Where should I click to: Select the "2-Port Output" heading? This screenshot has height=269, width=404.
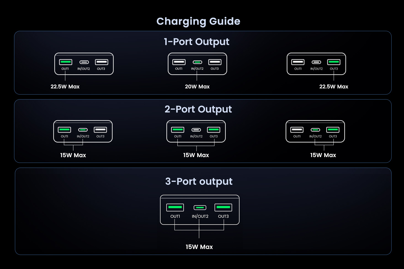198,109
